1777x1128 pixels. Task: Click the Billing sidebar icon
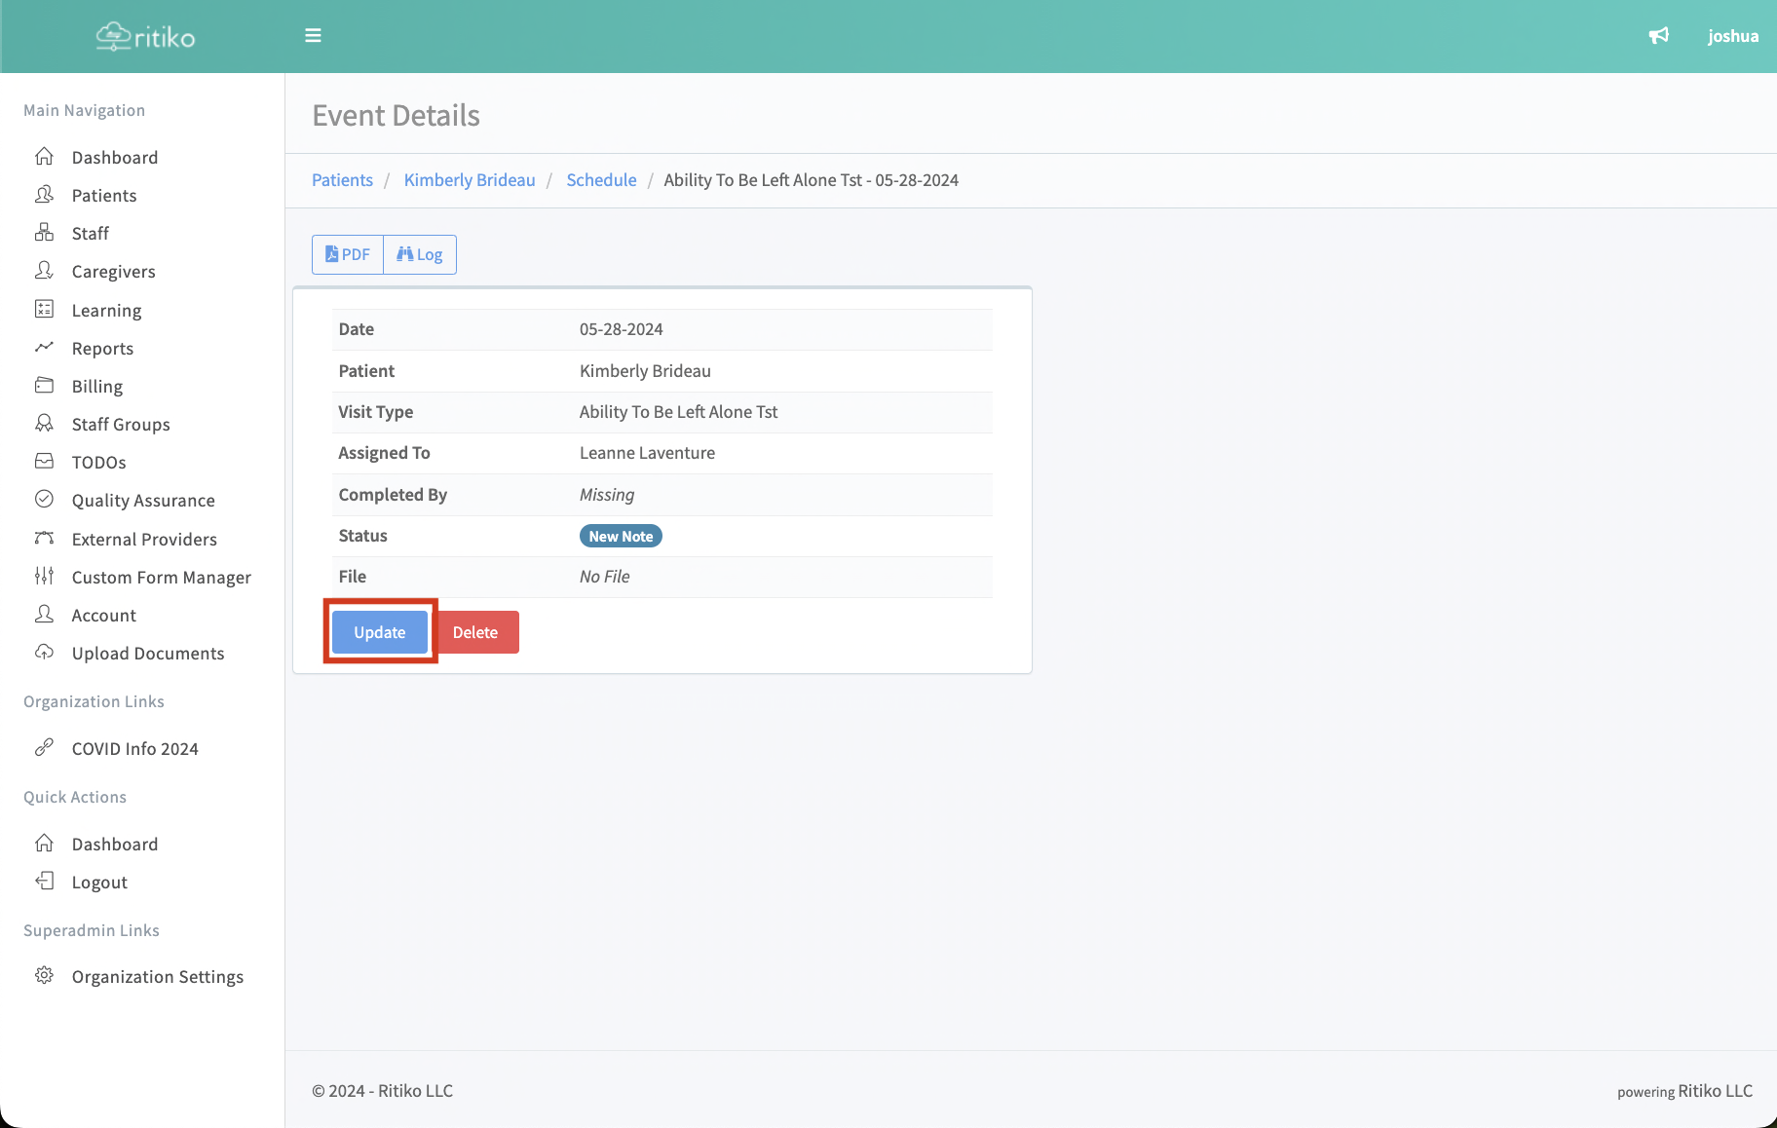click(x=45, y=386)
